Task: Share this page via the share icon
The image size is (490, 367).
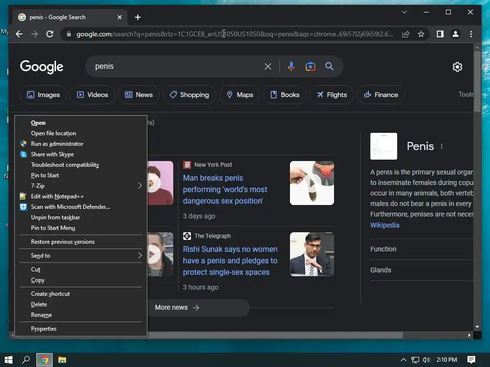Action: click(x=406, y=34)
